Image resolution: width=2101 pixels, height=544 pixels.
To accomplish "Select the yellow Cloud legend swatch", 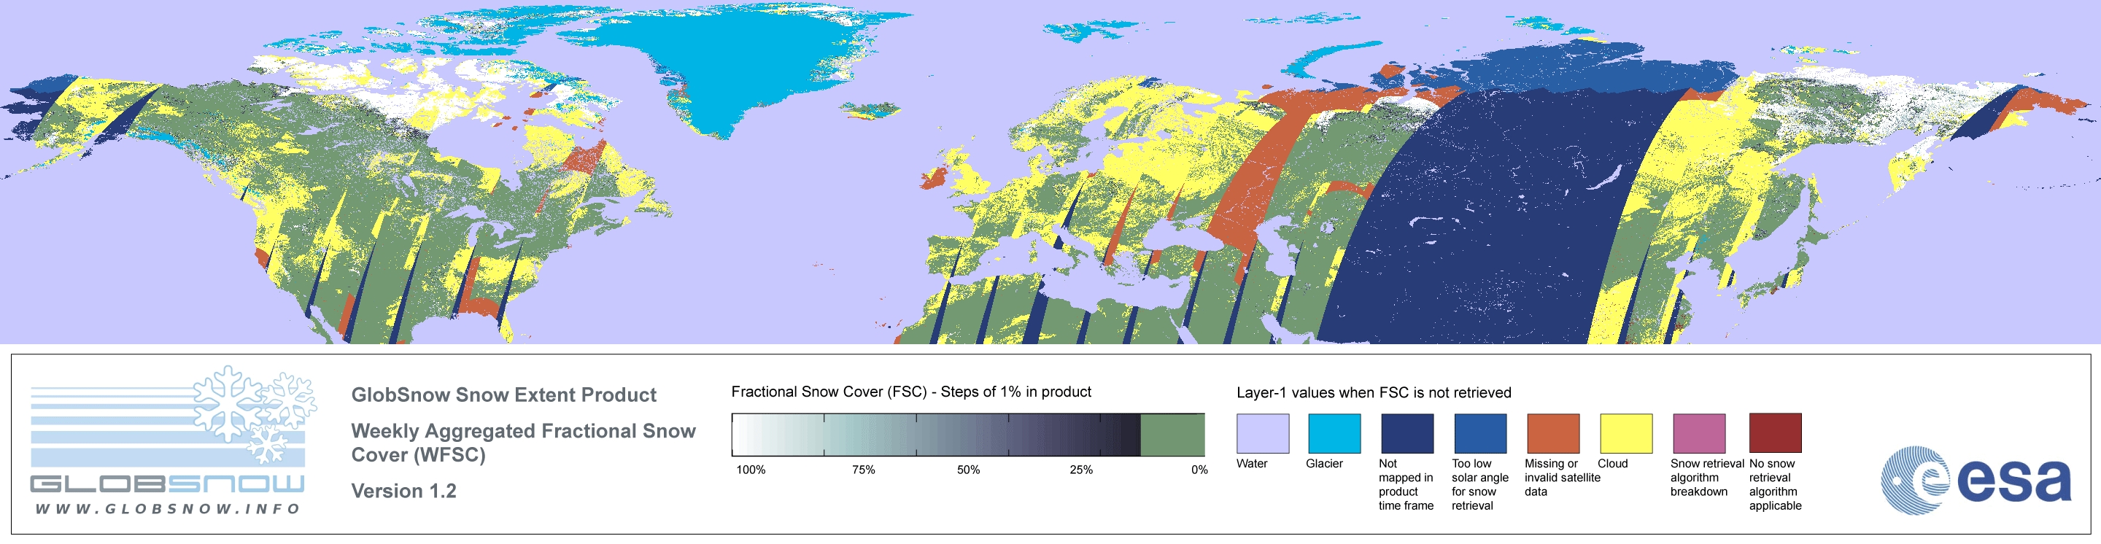I will pyautogui.click(x=1626, y=433).
